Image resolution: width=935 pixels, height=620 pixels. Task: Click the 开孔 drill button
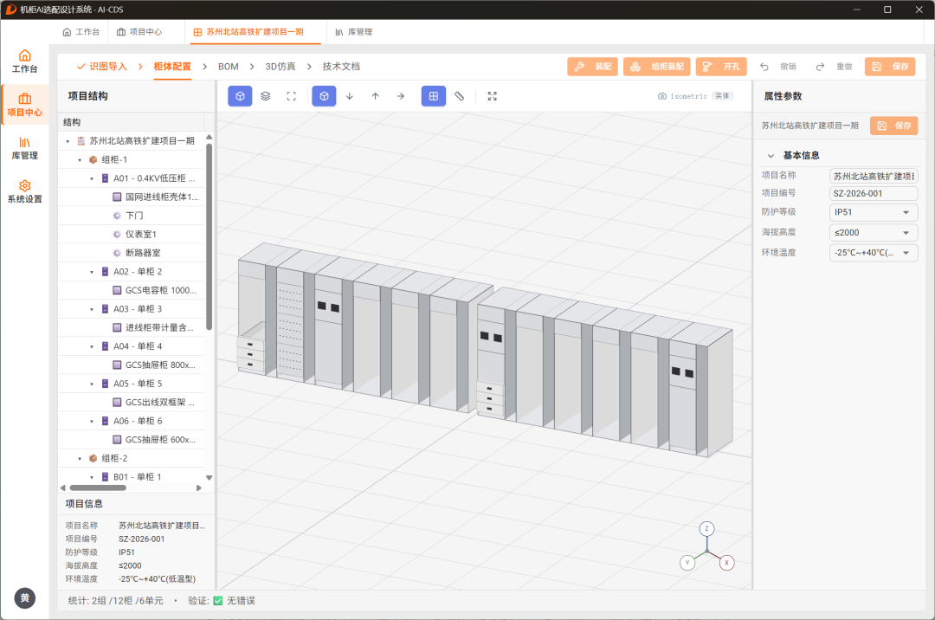click(721, 67)
